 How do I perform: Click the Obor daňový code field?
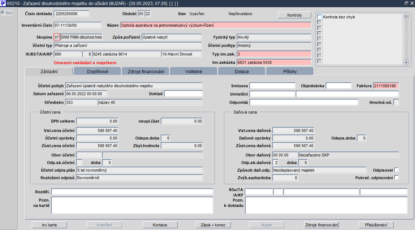coord(285,155)
